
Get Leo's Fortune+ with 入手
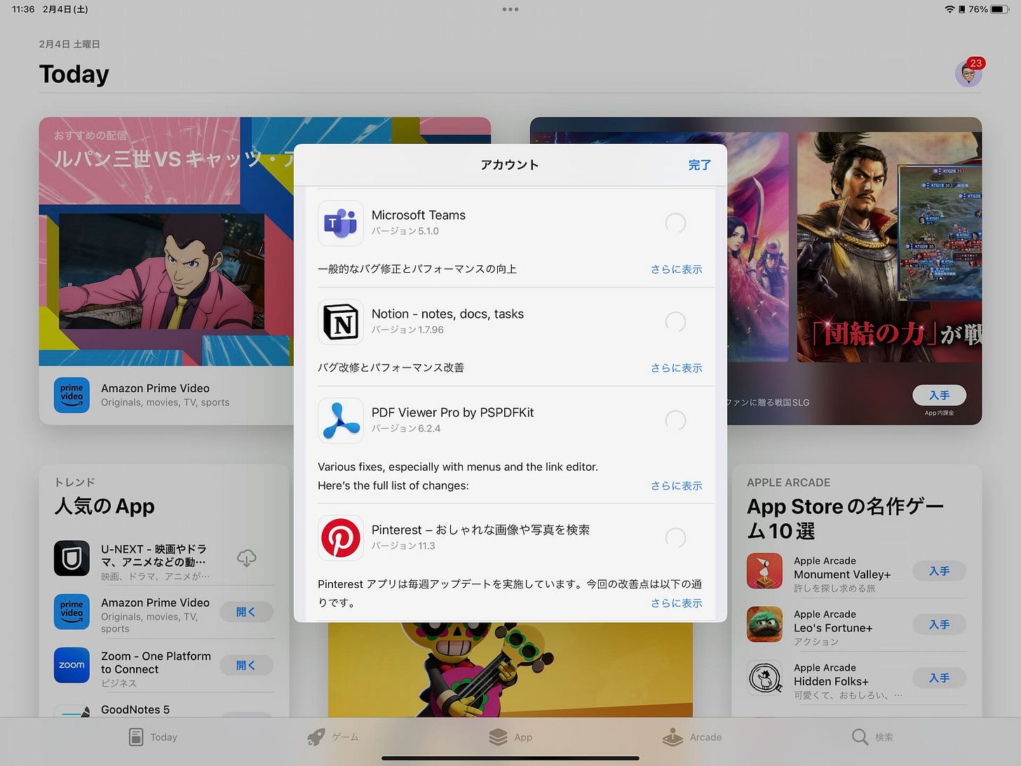click(x=940, y=624)
